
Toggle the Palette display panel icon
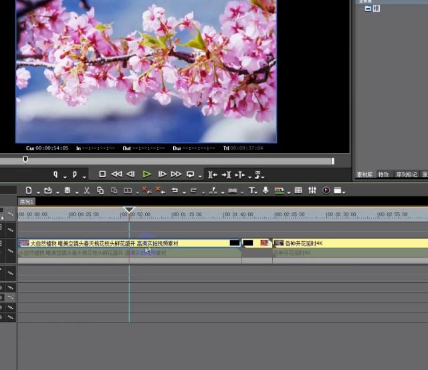point(338,190)
